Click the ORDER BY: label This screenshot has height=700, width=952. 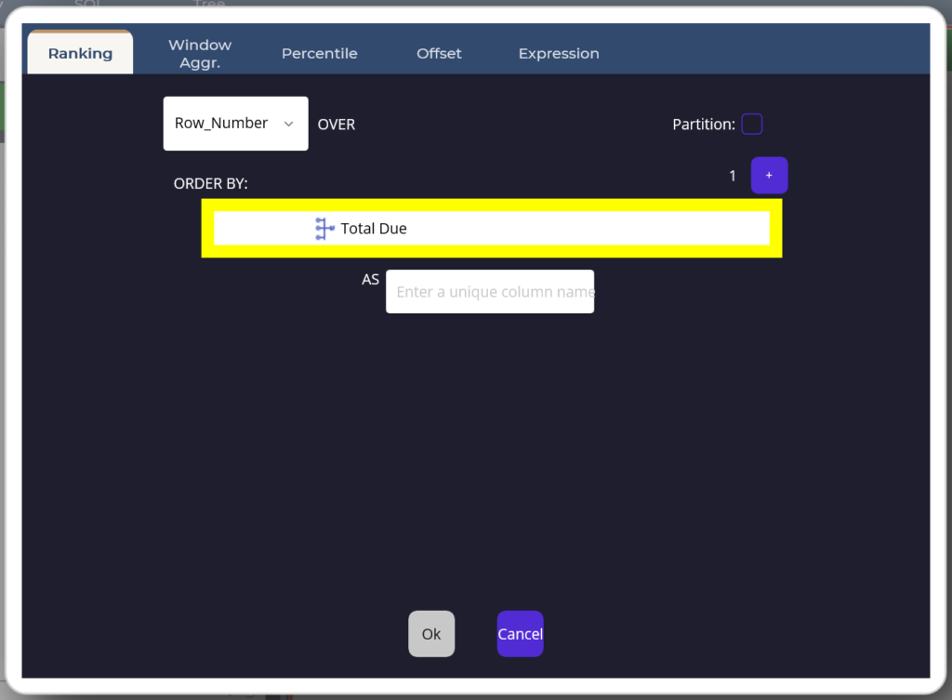211,184
